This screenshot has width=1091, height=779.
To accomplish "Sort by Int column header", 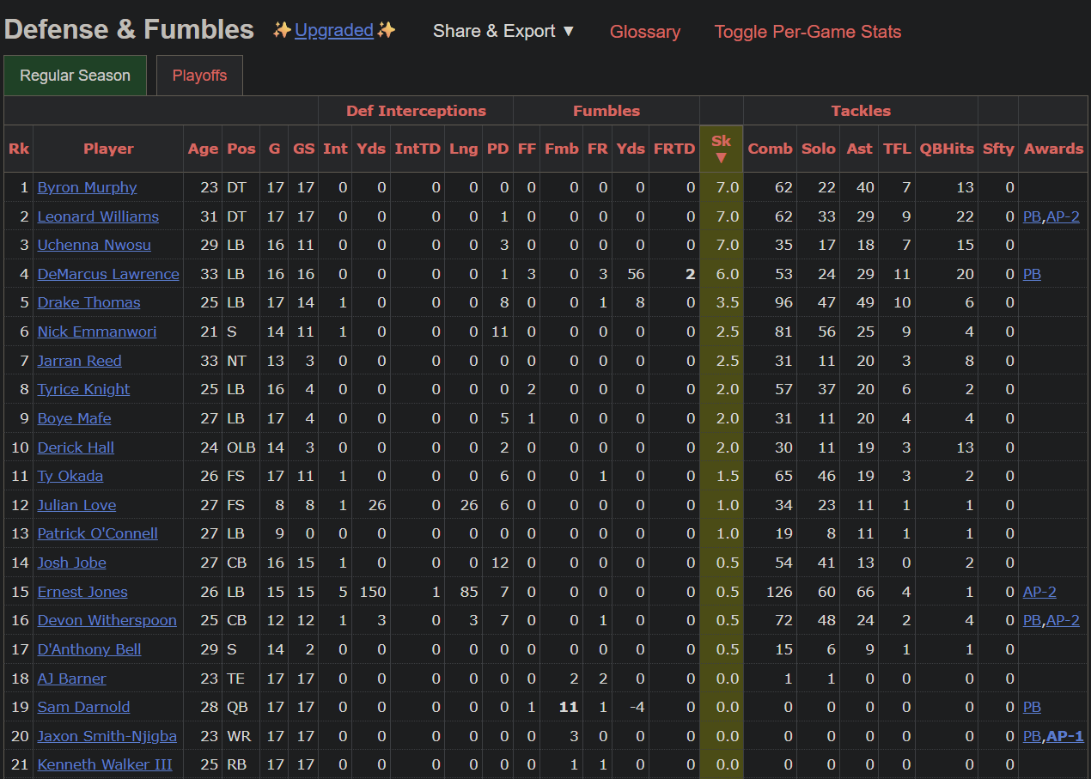I will 335,149.
